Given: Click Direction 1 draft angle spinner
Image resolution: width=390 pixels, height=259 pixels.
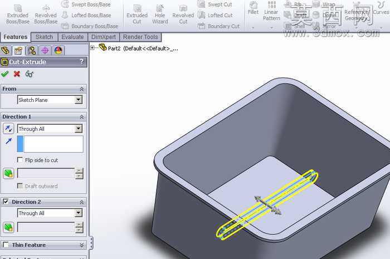Looking at the screenshot, I should 79,173.
